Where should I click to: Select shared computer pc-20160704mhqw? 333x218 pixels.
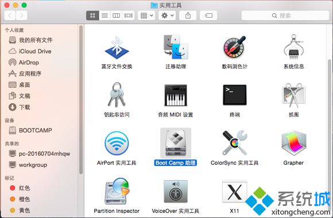point(40,154)
